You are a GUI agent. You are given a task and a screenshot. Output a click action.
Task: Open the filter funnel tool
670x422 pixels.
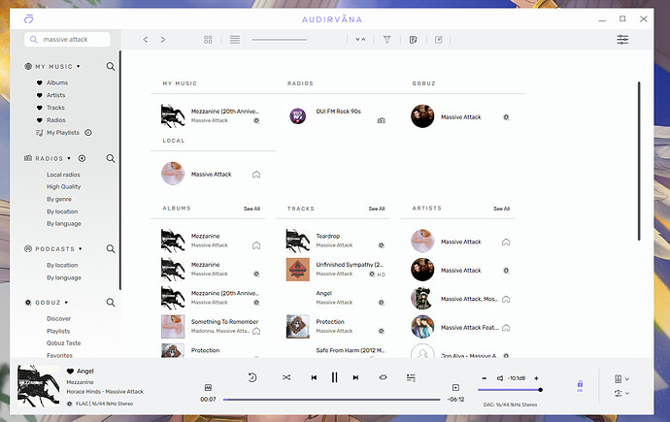pos(386,40)
